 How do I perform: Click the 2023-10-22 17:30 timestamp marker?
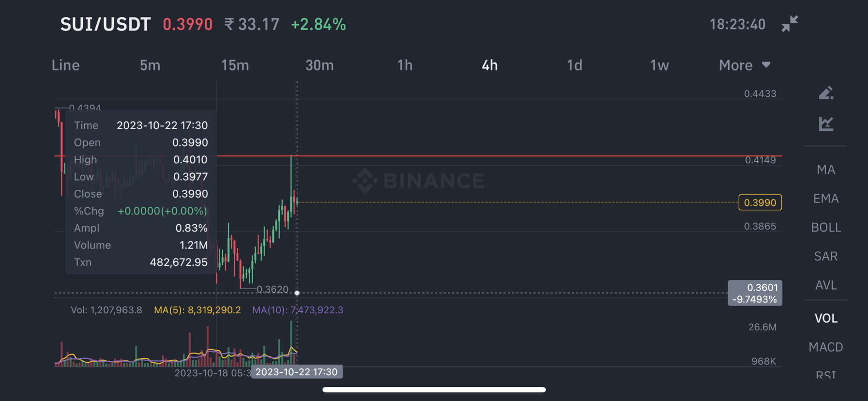(x=297, y=372)
